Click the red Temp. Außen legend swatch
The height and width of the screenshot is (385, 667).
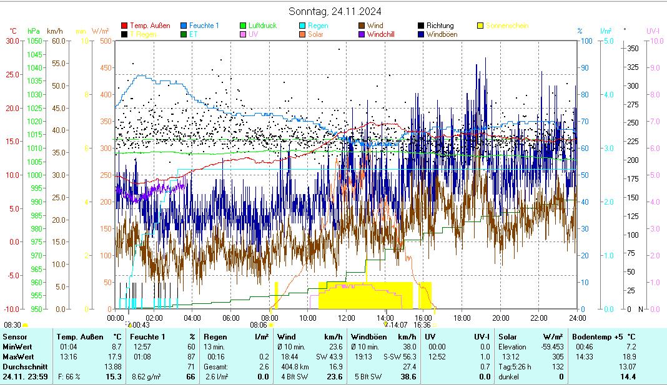124,26
